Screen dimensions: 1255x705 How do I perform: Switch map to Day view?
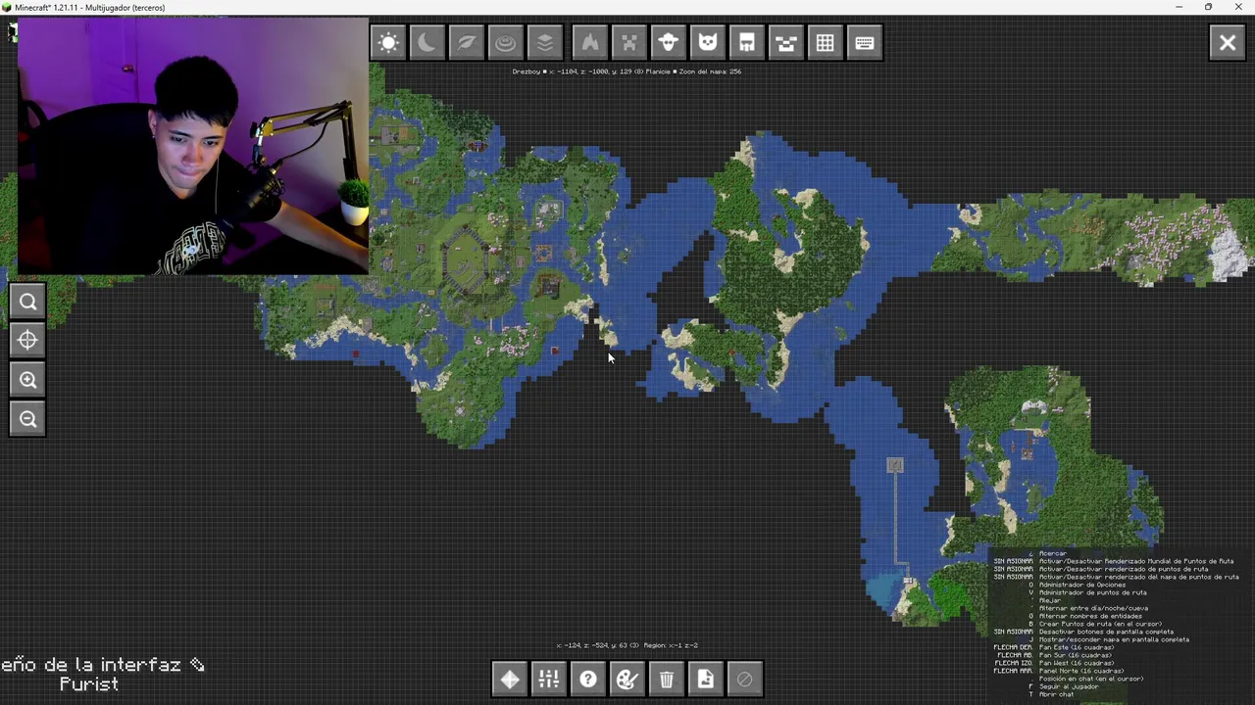tap(389, 43)
